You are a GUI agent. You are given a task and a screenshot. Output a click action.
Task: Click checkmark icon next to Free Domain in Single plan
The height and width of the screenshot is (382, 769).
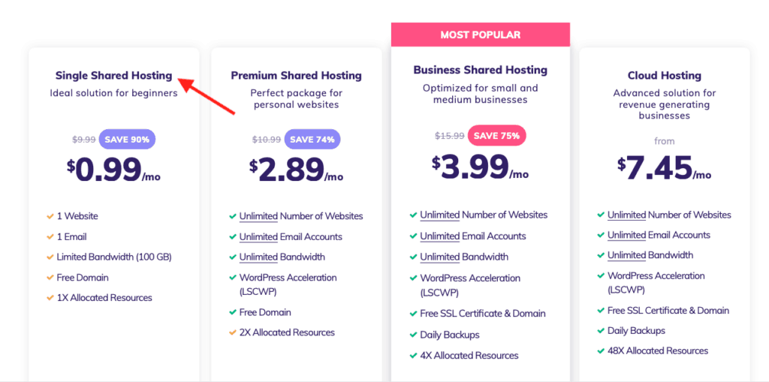[x=50, y=278]
